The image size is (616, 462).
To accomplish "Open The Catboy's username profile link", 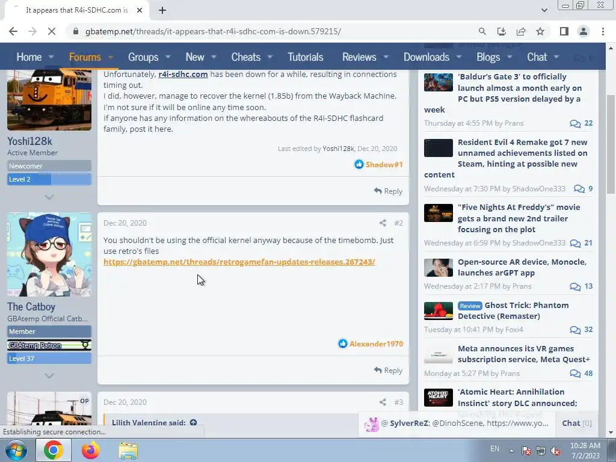I will 31,306.
